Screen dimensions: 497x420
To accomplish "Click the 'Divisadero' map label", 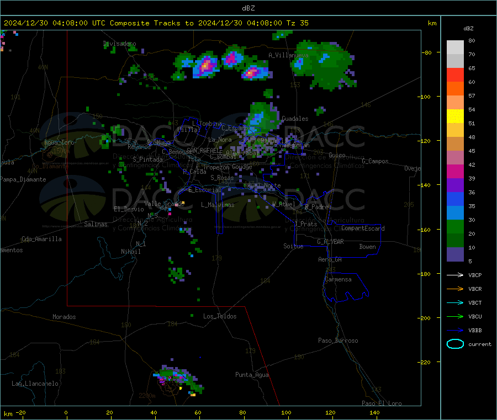I will click(x=119, y=44).
